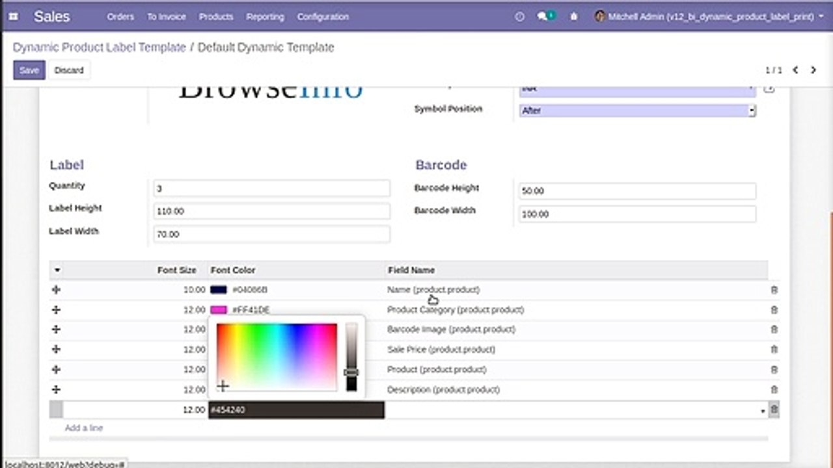This screenshot has width=833, height=468.
Task: Grab the drag handle of Name row
Action: coord(56,290)
